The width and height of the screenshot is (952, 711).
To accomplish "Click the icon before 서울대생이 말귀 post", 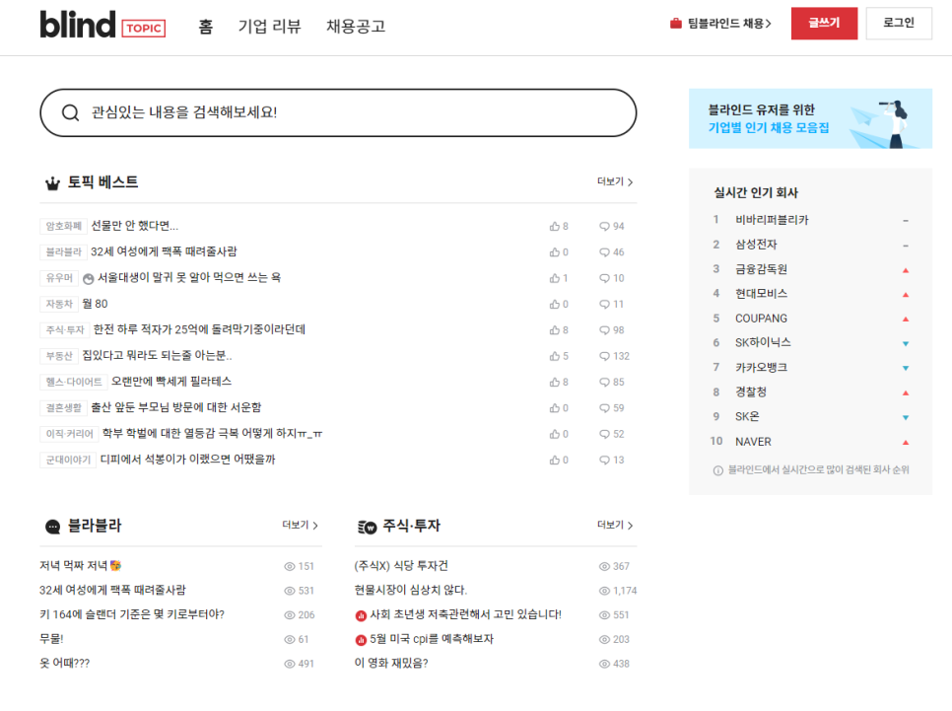I will [89, 279].
